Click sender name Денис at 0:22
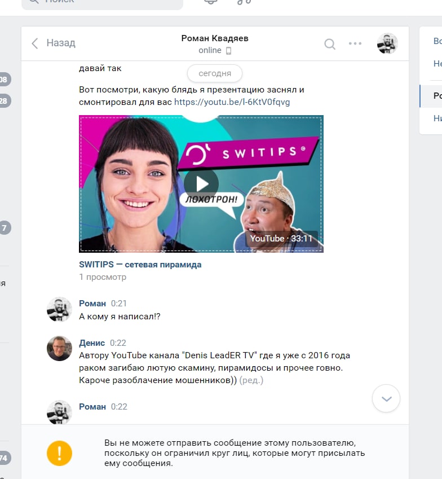 coord(92,343)
